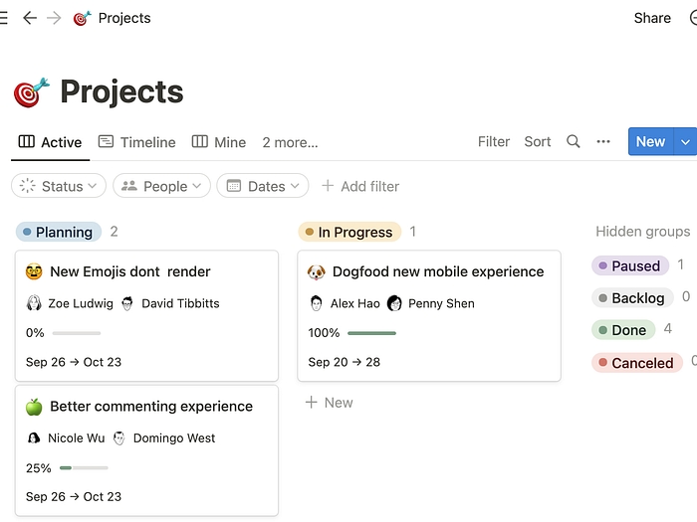Select the Paused hidden group tag

[x=629, y=265]
